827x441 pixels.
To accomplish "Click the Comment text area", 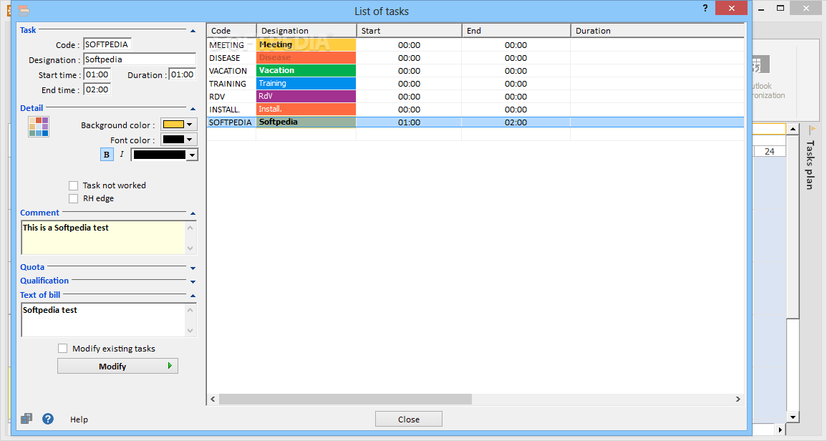I will [103, 238].
